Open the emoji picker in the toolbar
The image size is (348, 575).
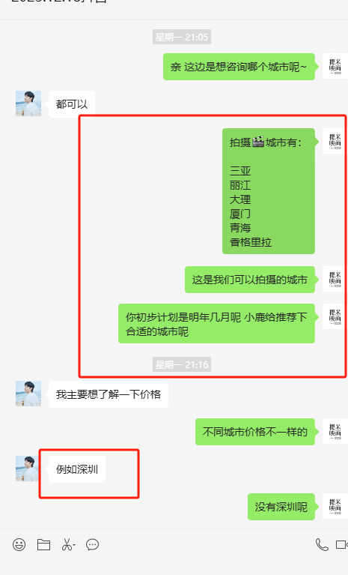pos(19,544)
